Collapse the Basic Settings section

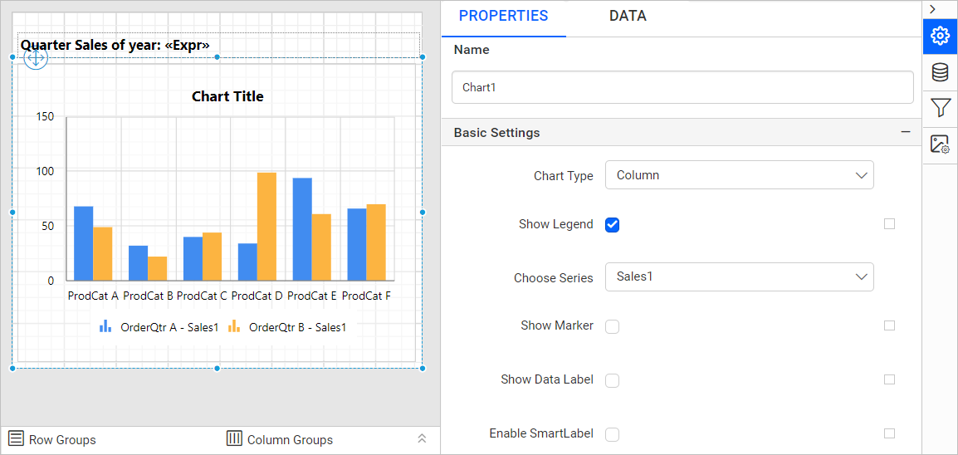coord(906,132)
